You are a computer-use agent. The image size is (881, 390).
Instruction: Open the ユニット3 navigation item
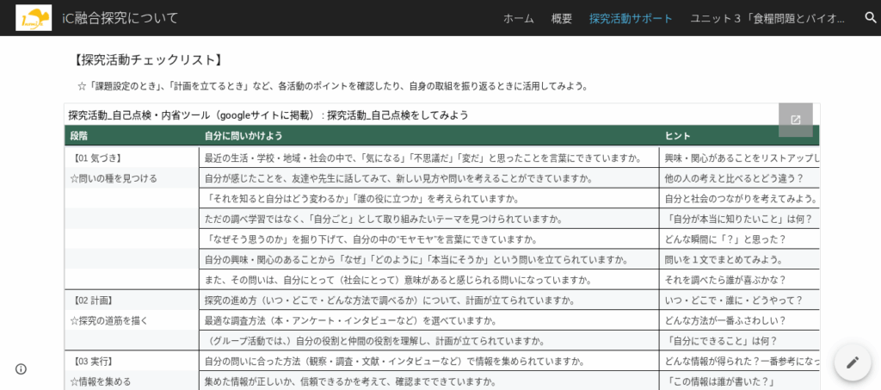pos(770,18)
